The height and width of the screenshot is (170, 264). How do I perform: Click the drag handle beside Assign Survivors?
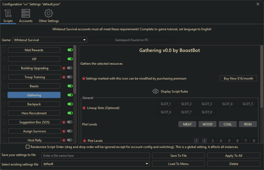coord(4,131)
